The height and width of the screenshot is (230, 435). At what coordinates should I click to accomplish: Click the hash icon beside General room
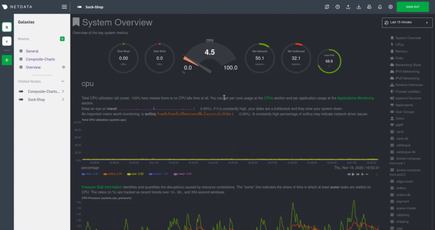[x=21, y=51]
